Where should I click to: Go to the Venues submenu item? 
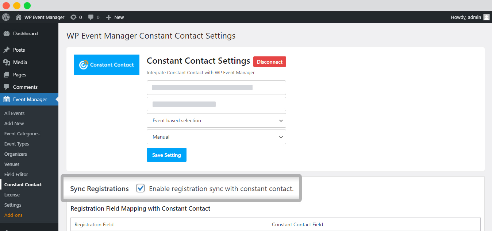click(x=12, y=164)
